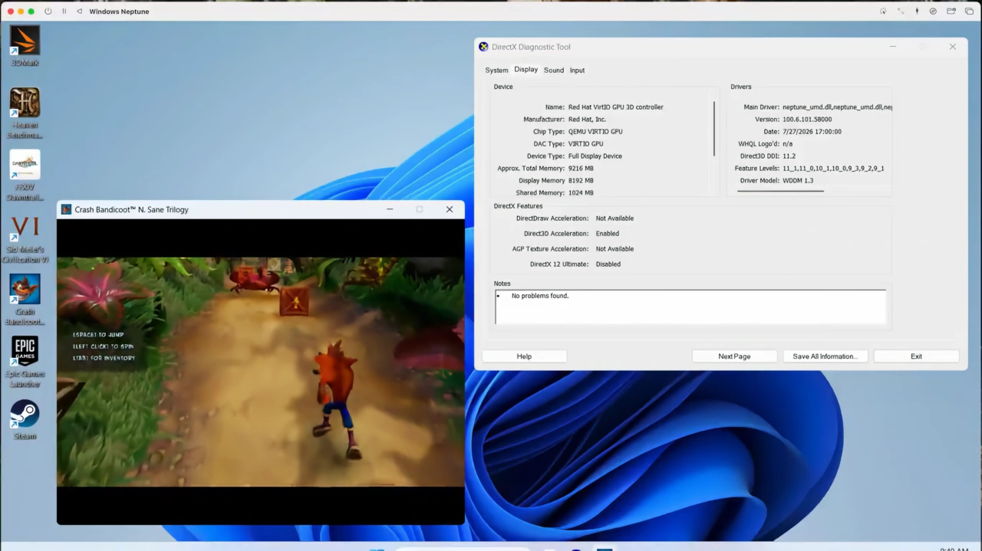The image size is (982, 551).
Task: Click the DirectX 12 Ultimate Disabled value
Action: coord(608,264)
